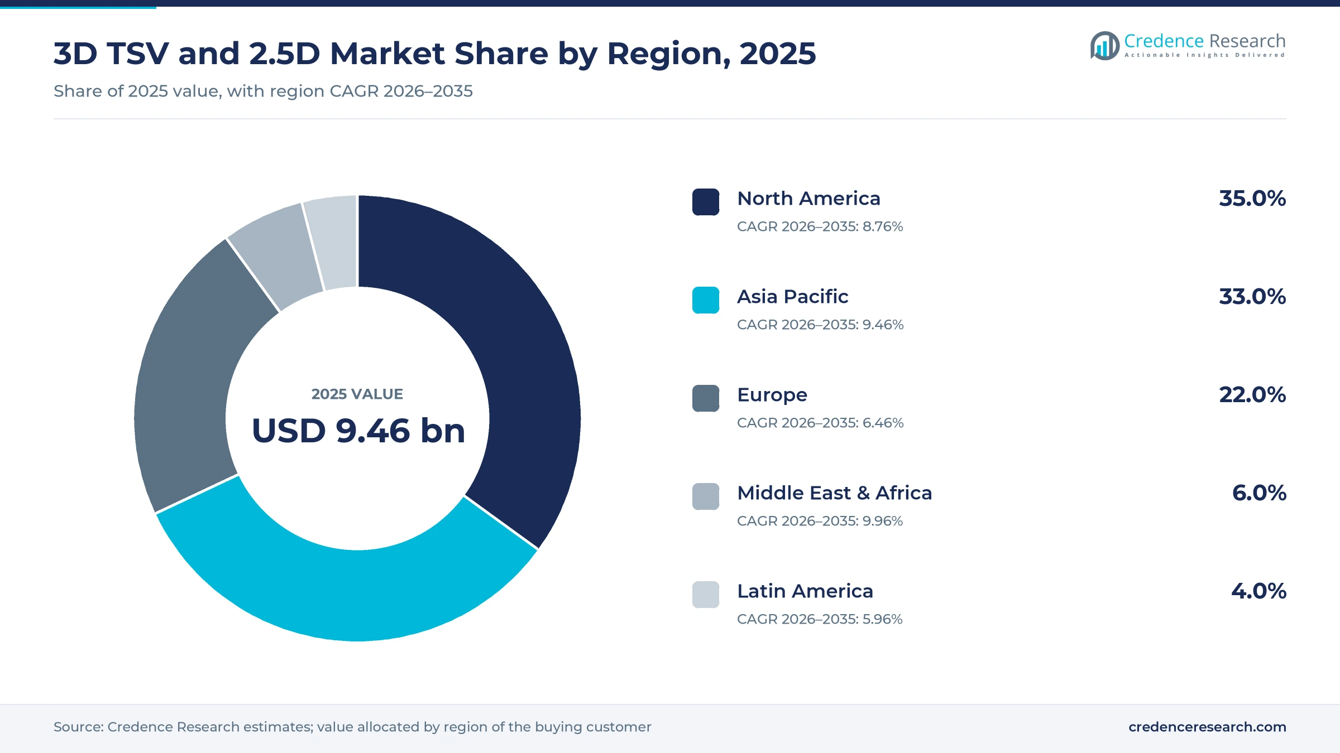
Task: Click the 35.0% share value
Action: point(1252,199)
